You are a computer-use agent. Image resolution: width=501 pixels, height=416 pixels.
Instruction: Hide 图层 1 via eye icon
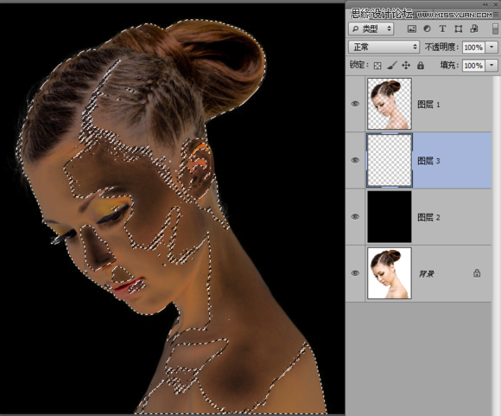tap(355, 104)
